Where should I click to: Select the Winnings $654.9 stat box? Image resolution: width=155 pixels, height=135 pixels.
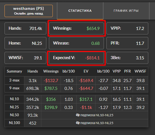coord(76,29)
